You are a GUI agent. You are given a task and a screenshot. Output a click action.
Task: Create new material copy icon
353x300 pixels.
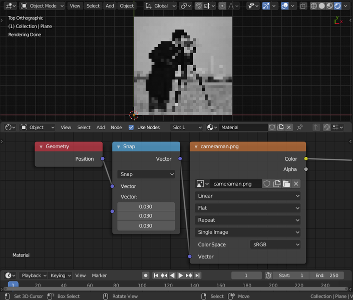[281, 128]
